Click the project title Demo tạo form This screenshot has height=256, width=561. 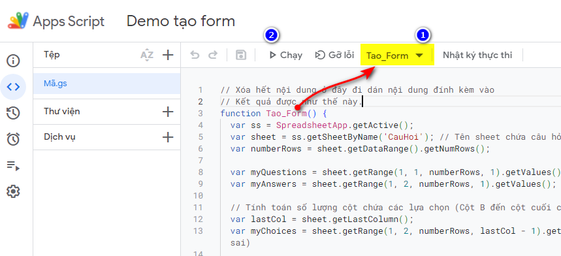point(181,22)
